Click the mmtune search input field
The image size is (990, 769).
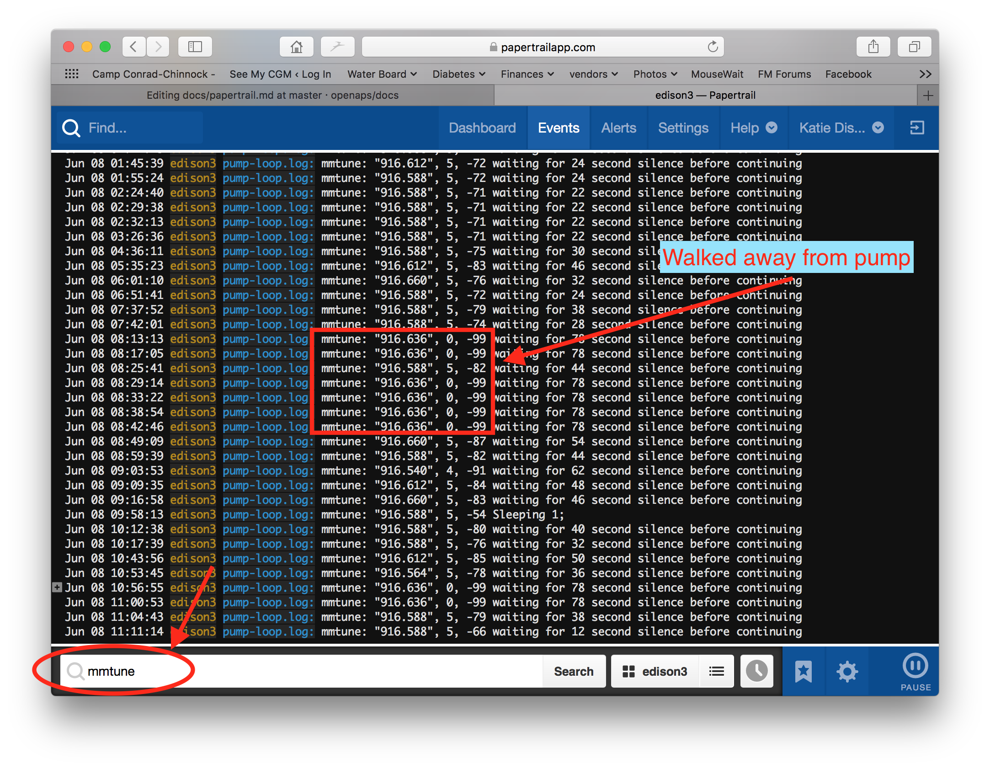pyautogui.click(x=302, y=671)
